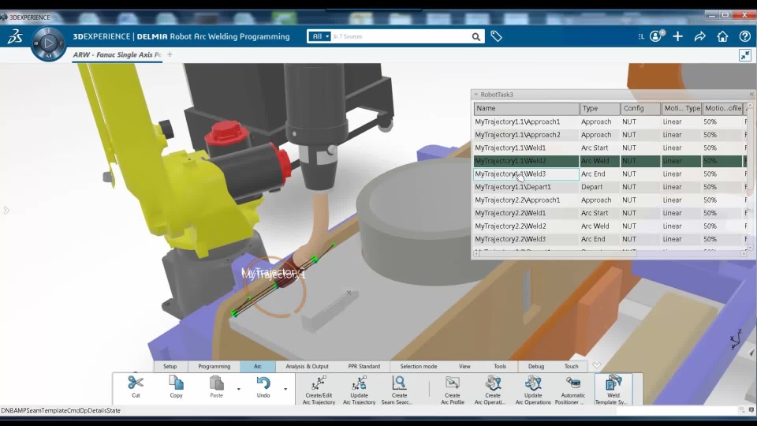Click the Motion Profile column header

coord(723,108)
